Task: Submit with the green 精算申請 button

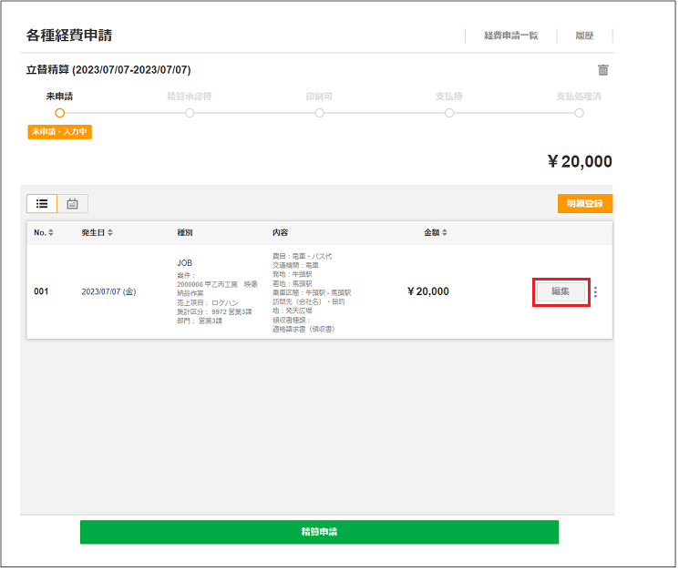Action: coord(319,532)
